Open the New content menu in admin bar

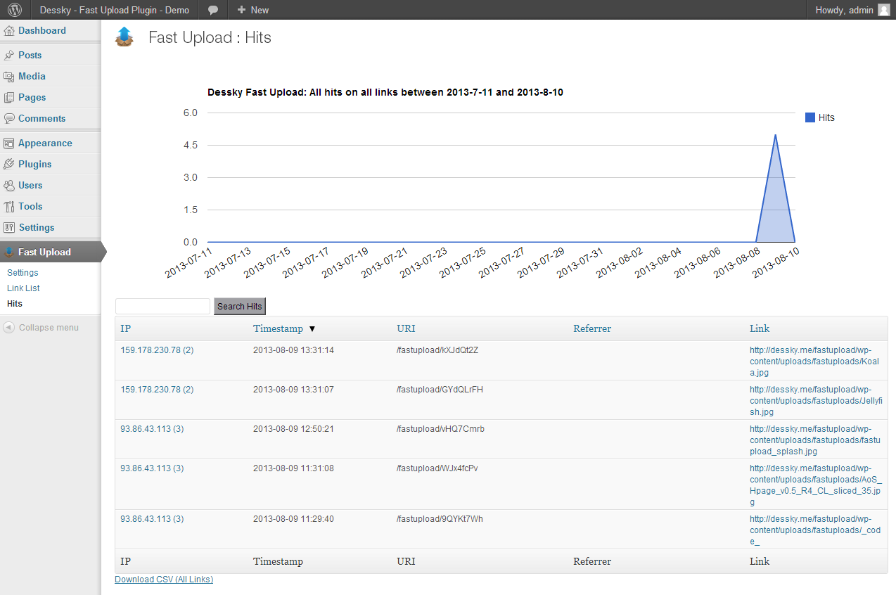[252, 10]
